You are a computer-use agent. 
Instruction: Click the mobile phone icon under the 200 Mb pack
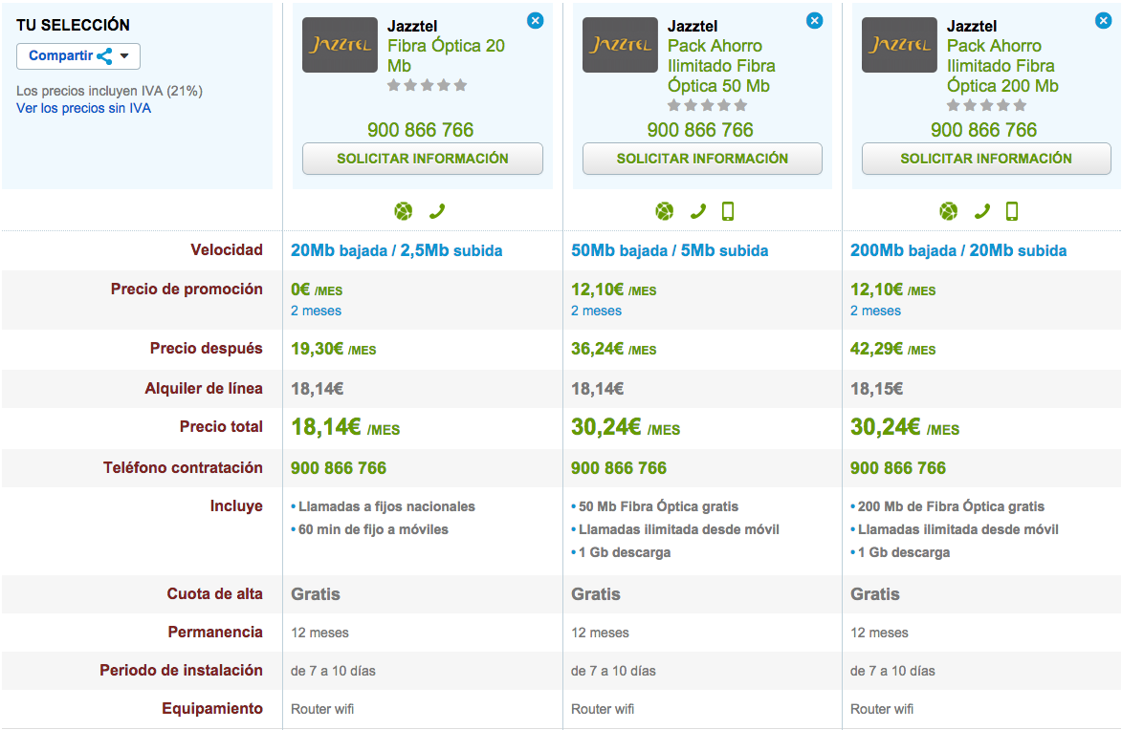(1012, 211)
